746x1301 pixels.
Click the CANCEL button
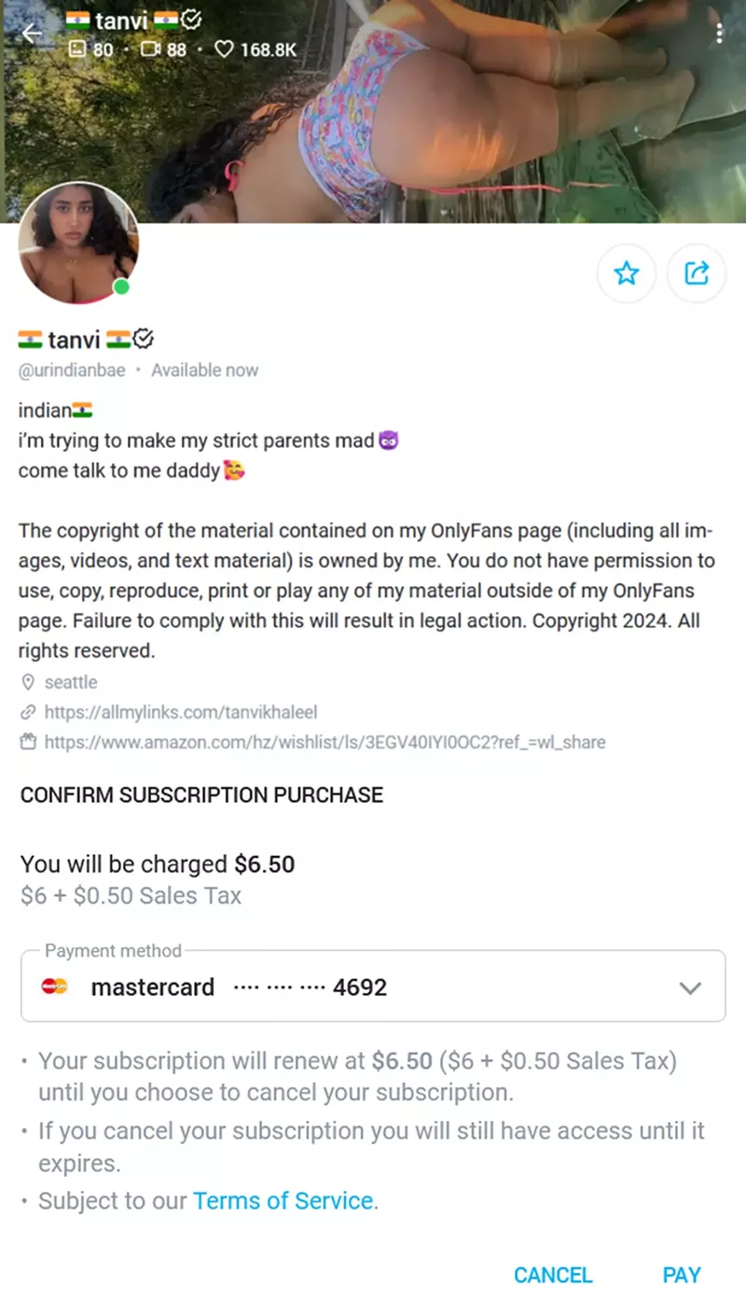pos(553,1275)
